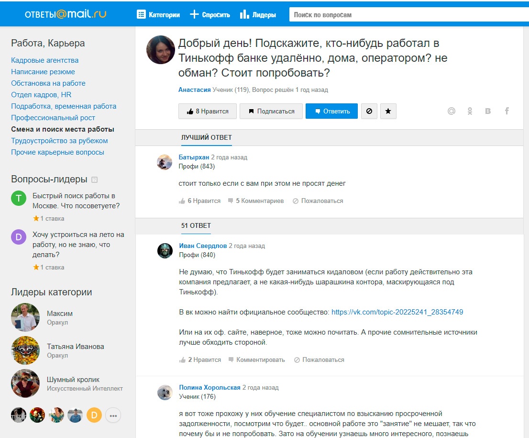Open Работа, Карьера category heading
This screenshot has height=438, width=529.
pos(48,43)
